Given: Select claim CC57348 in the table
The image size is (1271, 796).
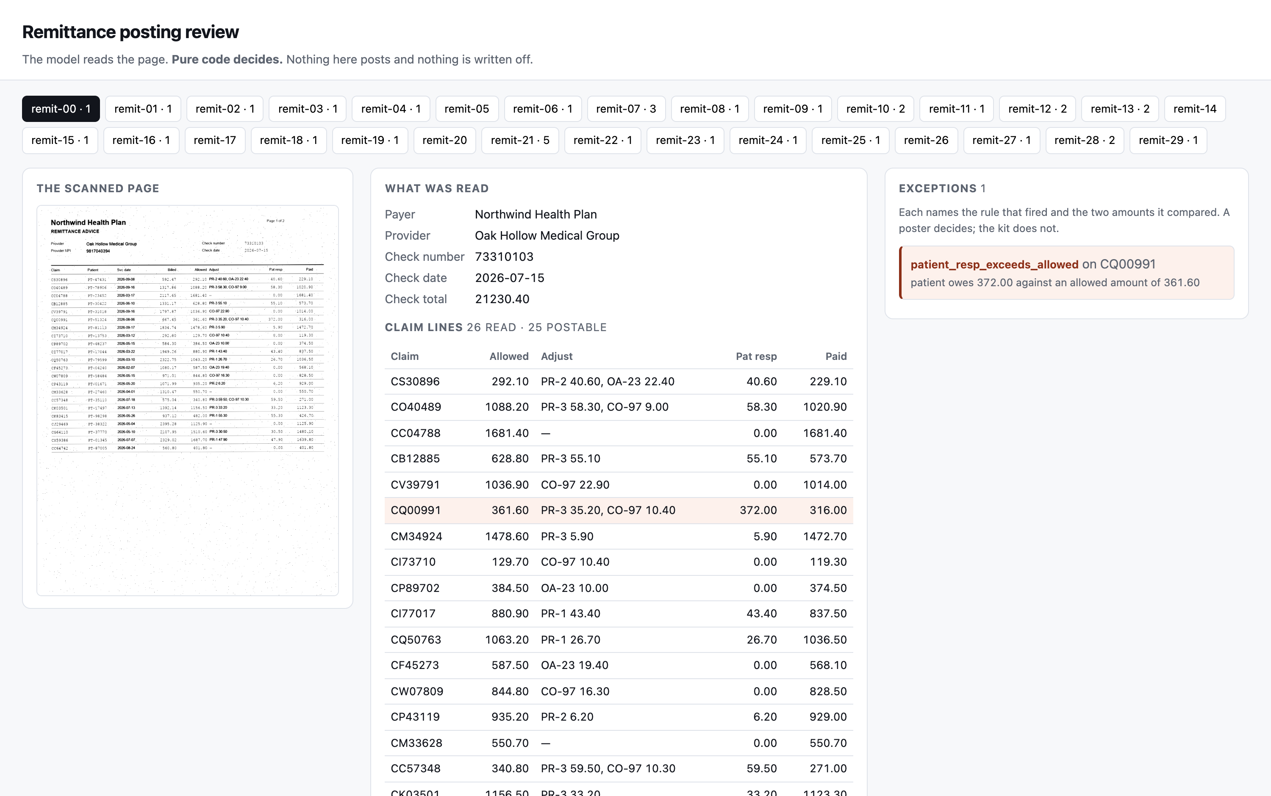Looking at the screenshot, I should pos(619,768).
